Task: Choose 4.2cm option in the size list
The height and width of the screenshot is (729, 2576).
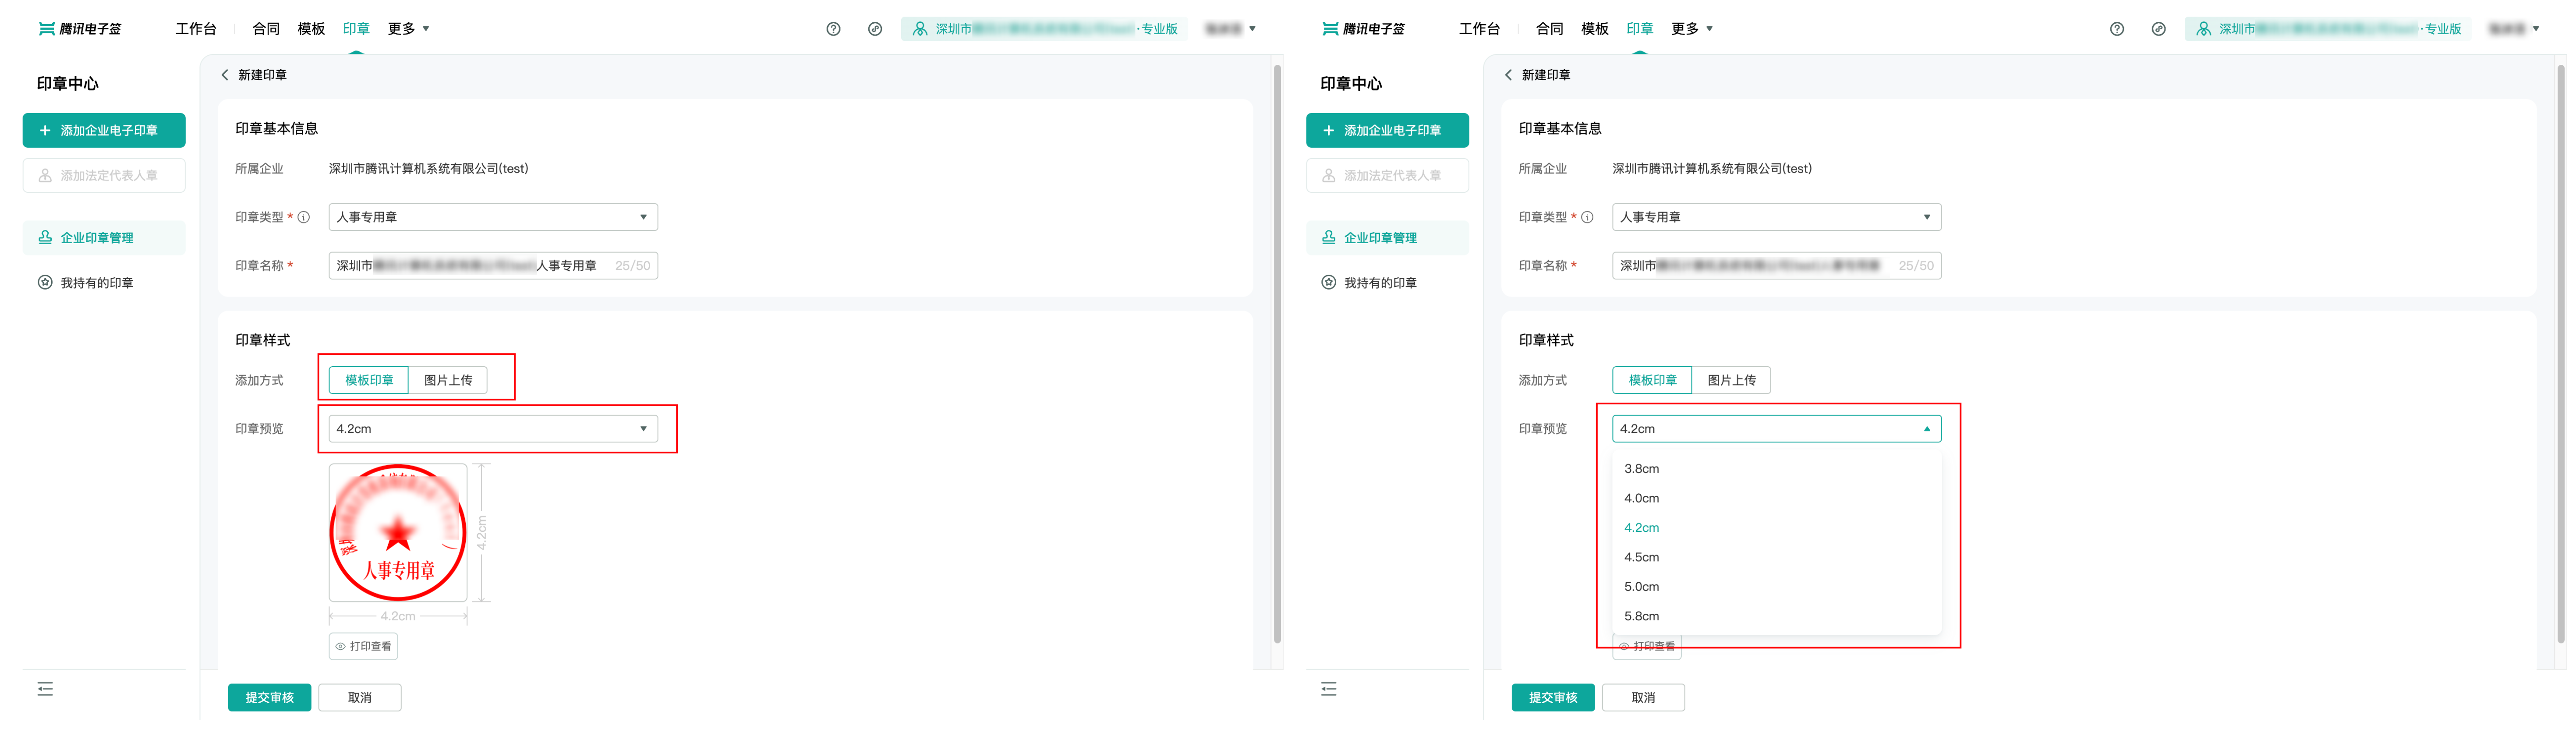Action: (1777, 528)
